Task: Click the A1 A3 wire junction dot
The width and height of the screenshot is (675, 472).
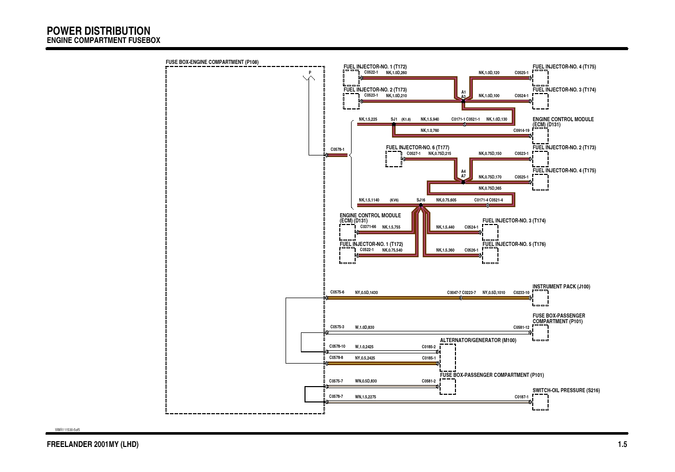Action: (463, 101)
